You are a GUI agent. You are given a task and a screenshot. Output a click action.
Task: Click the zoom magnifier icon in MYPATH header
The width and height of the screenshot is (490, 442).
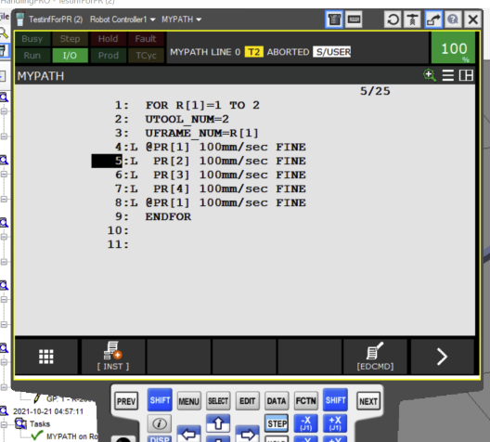(x=430, y=75)
